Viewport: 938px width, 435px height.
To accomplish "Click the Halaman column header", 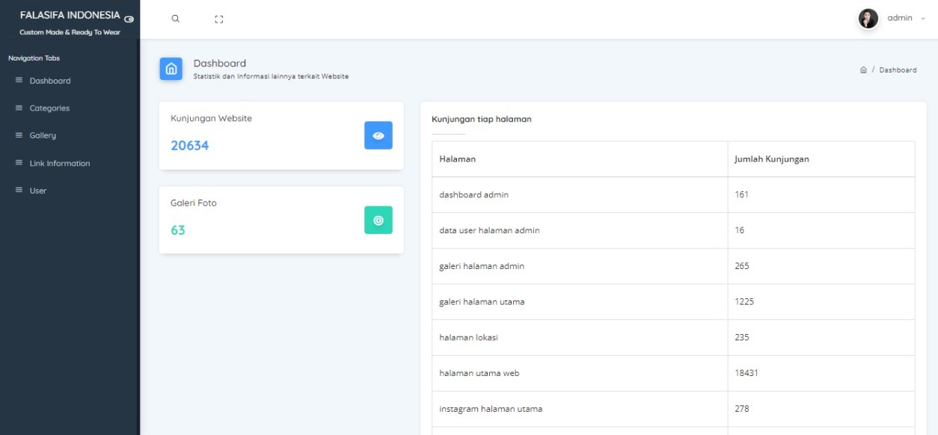I will coord(458,159).
